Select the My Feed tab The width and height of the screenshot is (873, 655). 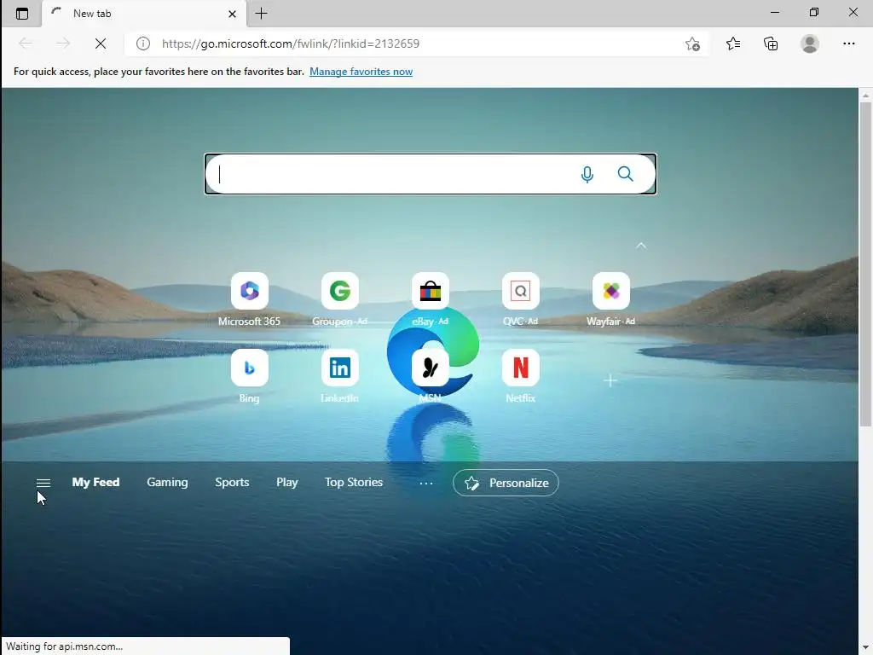point(95,483)
